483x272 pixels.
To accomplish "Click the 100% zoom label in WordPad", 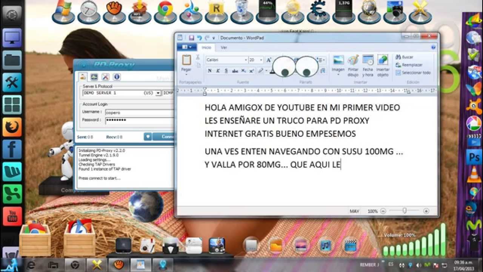I will tap(372, 211).
